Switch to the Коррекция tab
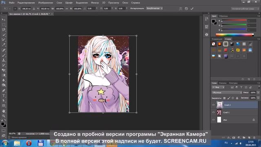The width and height of the screenshot is (261, 147). click(x=217, y=39)
